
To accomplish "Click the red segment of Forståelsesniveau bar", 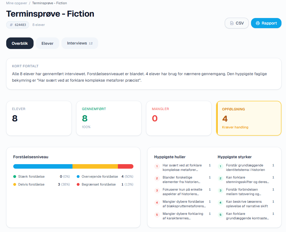I will click(126, 166).
